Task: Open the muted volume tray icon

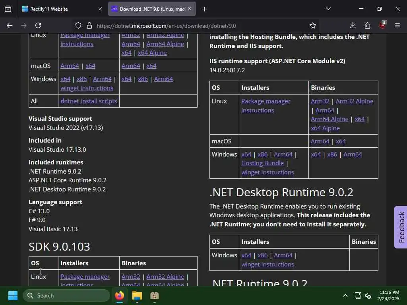Action: [368, 295]
